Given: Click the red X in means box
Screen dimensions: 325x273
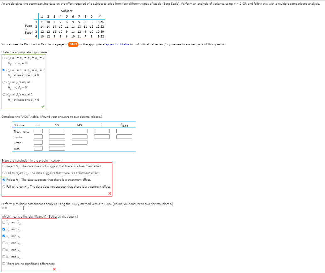Looking at the screenshot, I should (x=54, y=269).
